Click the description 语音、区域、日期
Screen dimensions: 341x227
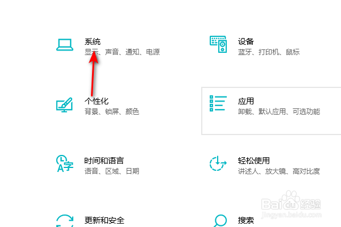tap(112, 171)
